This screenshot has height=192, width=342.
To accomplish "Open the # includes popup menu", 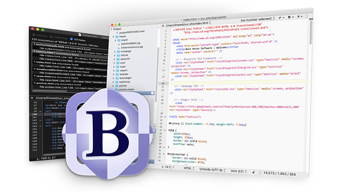I will point(300,16).
